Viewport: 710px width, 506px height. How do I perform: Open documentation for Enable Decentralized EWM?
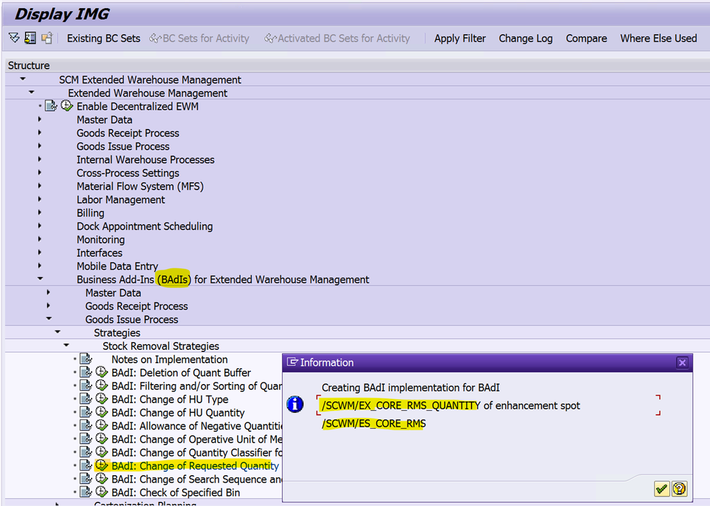pyautogui.click(x=51, y=106)
